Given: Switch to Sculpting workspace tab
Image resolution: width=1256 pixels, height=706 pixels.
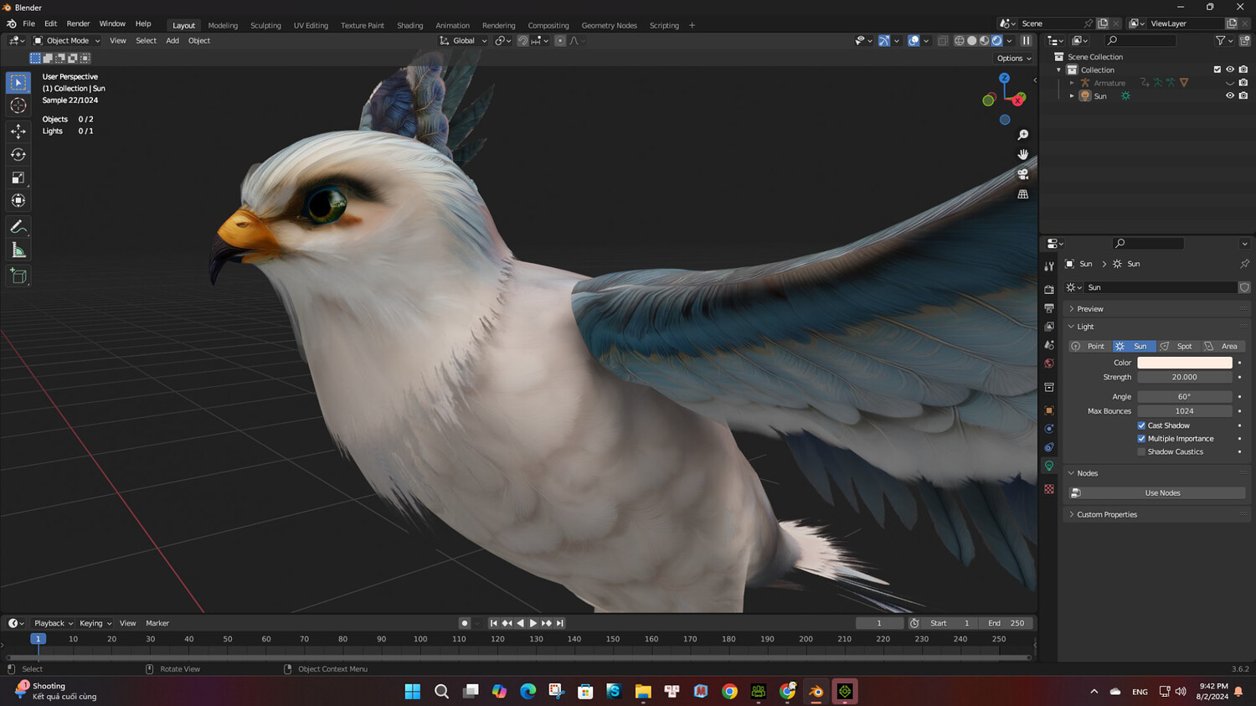Looking at the screenshot, I should pos(265,25).
